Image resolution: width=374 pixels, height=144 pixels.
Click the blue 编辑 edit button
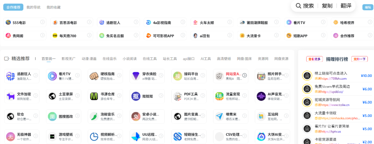coord(367,7)
